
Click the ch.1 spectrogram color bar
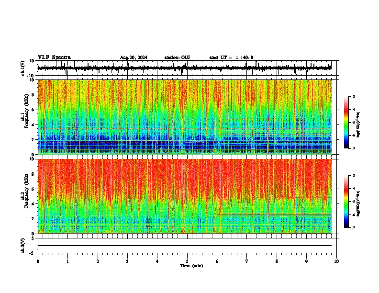346,123
